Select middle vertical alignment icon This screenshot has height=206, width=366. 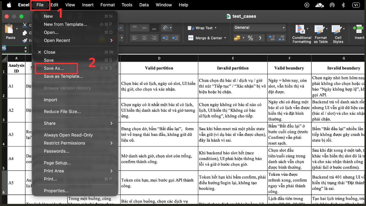tap(144, 28)
